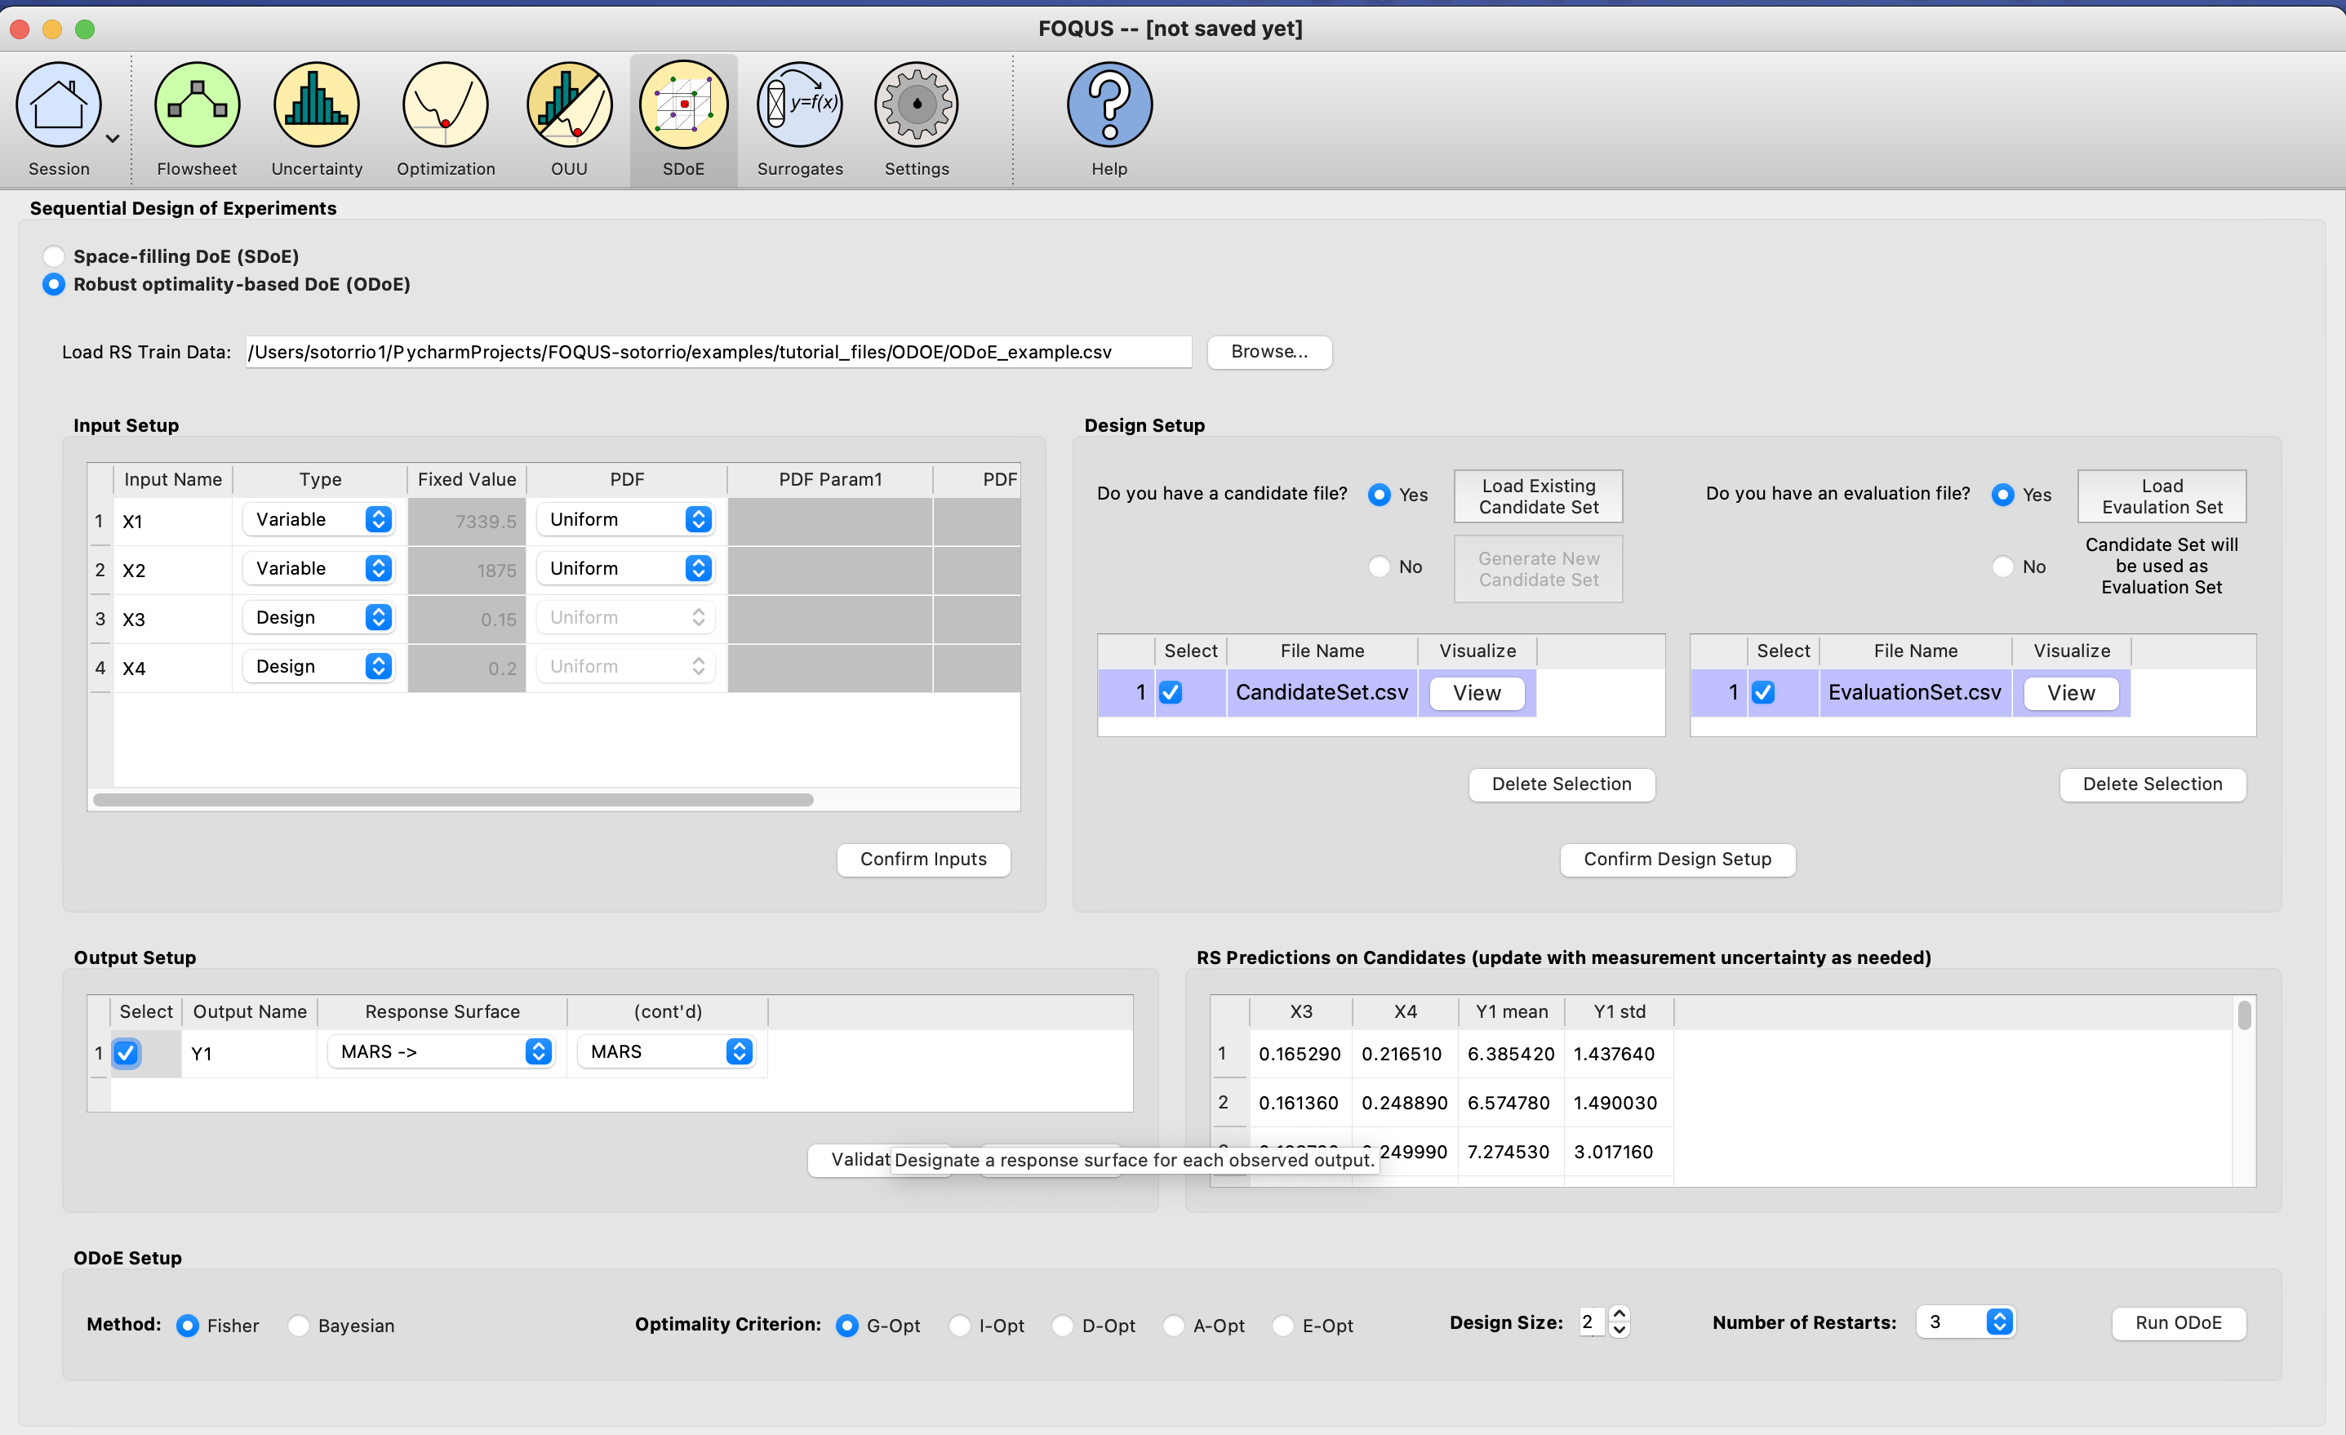This screenshot has height=1435, width=2346.
Task: Select D-Opt optimality criterion
Action: (x=1063, y=1326)
